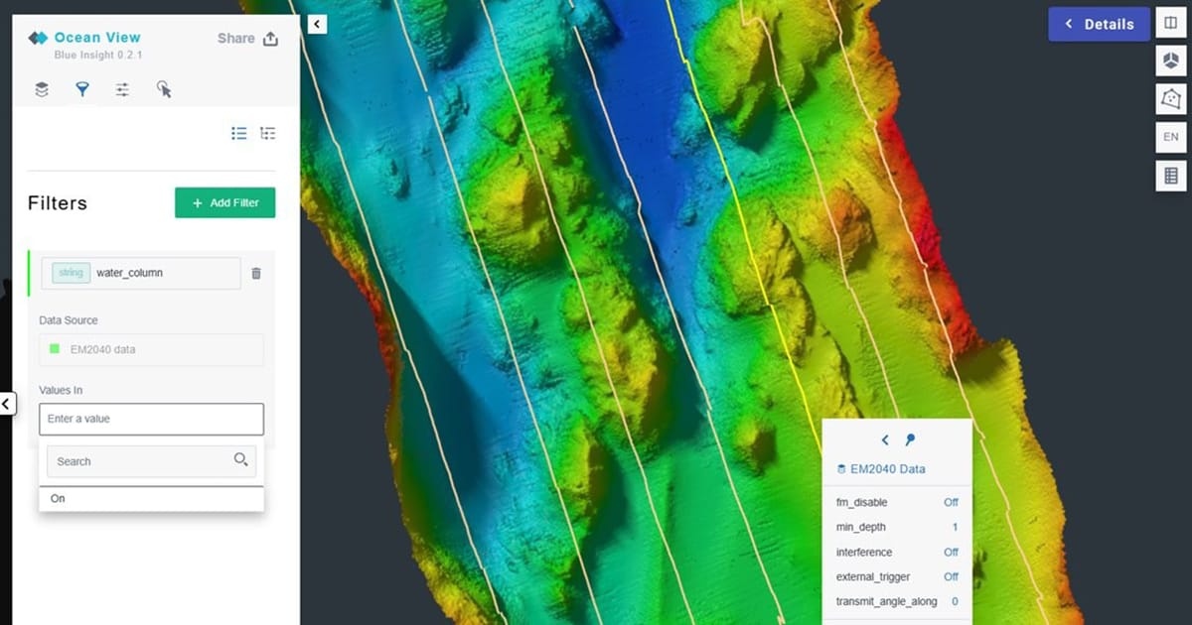This screenshot has height=625, width=1192.
Task: Switch to flat list view
Action: (x=238, y=133)
